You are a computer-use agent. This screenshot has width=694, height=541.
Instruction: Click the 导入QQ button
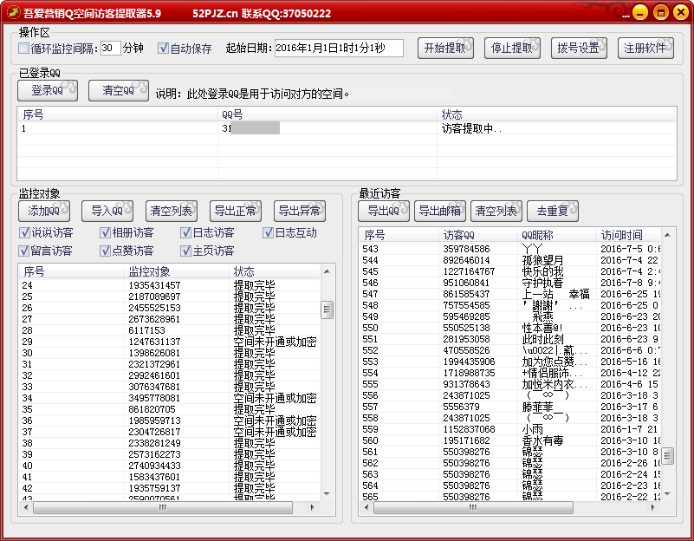point(107,211)
